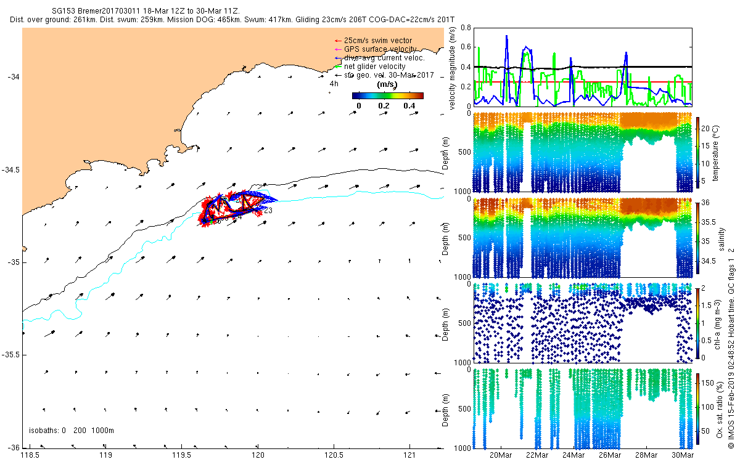
Task: Click the 'Dist. over ground: 261km' summary line
Action: (232, 20)
